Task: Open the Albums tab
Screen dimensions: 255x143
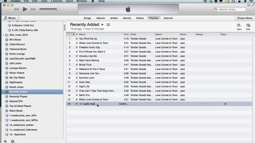Action: click(x=100, y=18)
